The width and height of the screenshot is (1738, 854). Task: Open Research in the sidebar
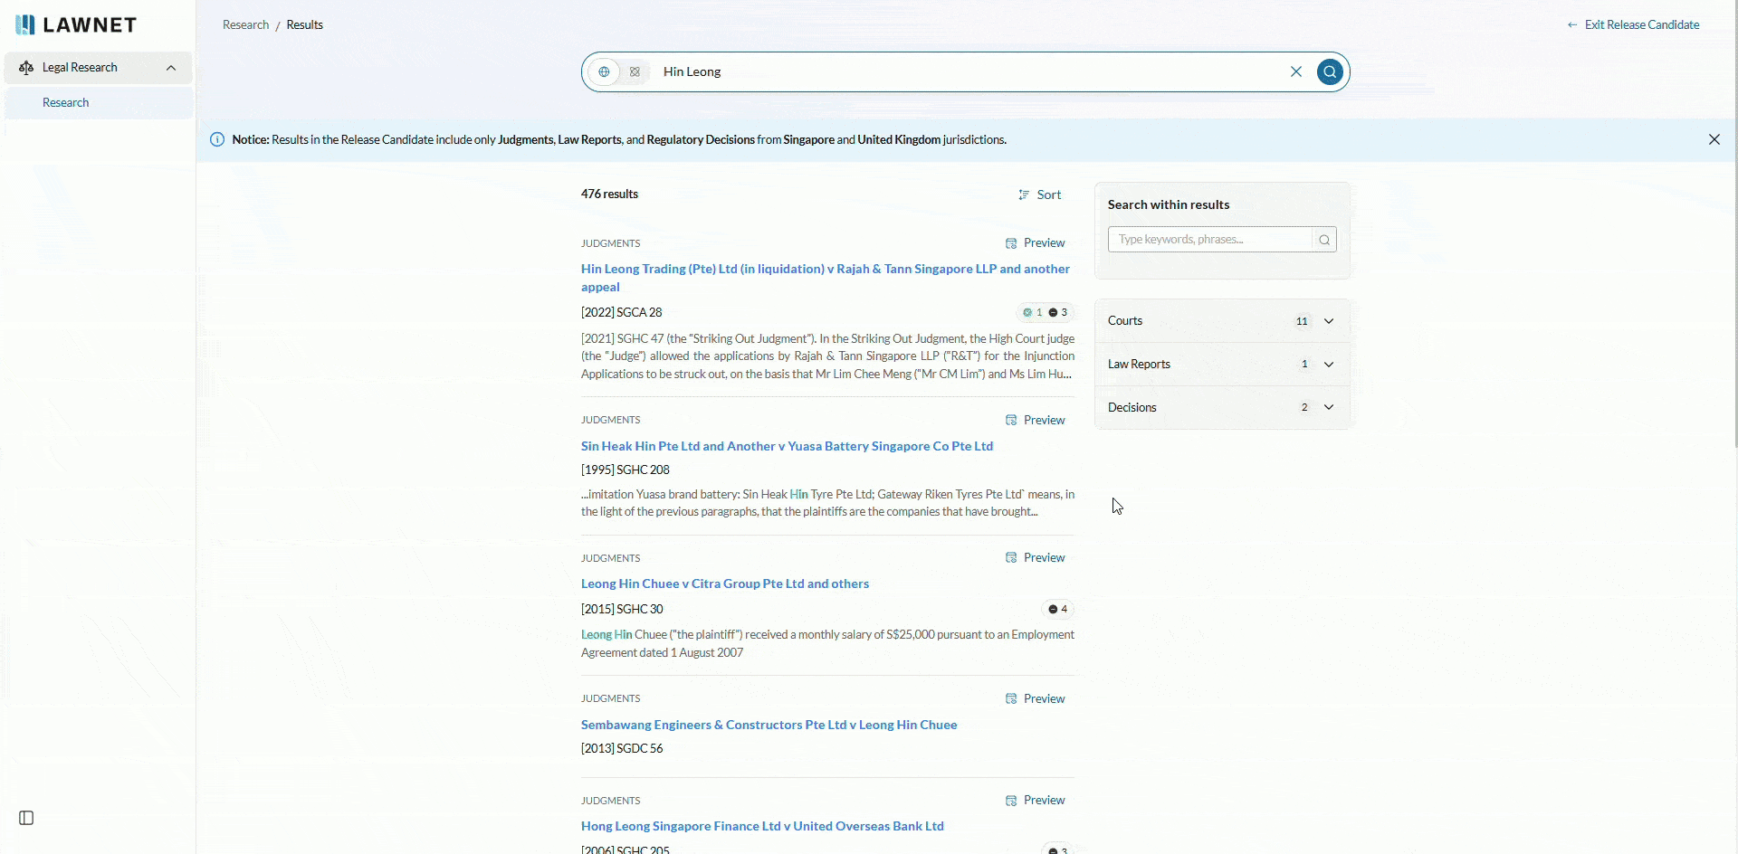click(99, 102)
